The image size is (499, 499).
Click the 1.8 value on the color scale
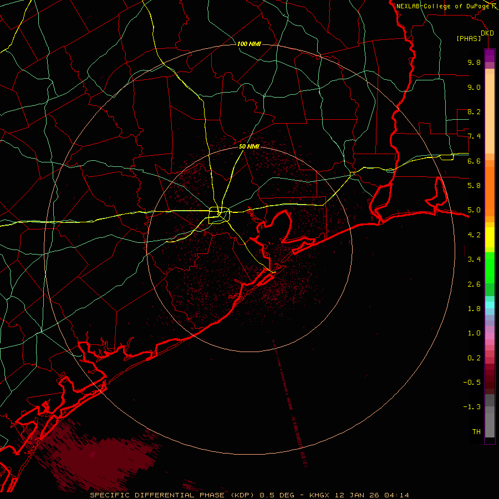coord(474,309)
